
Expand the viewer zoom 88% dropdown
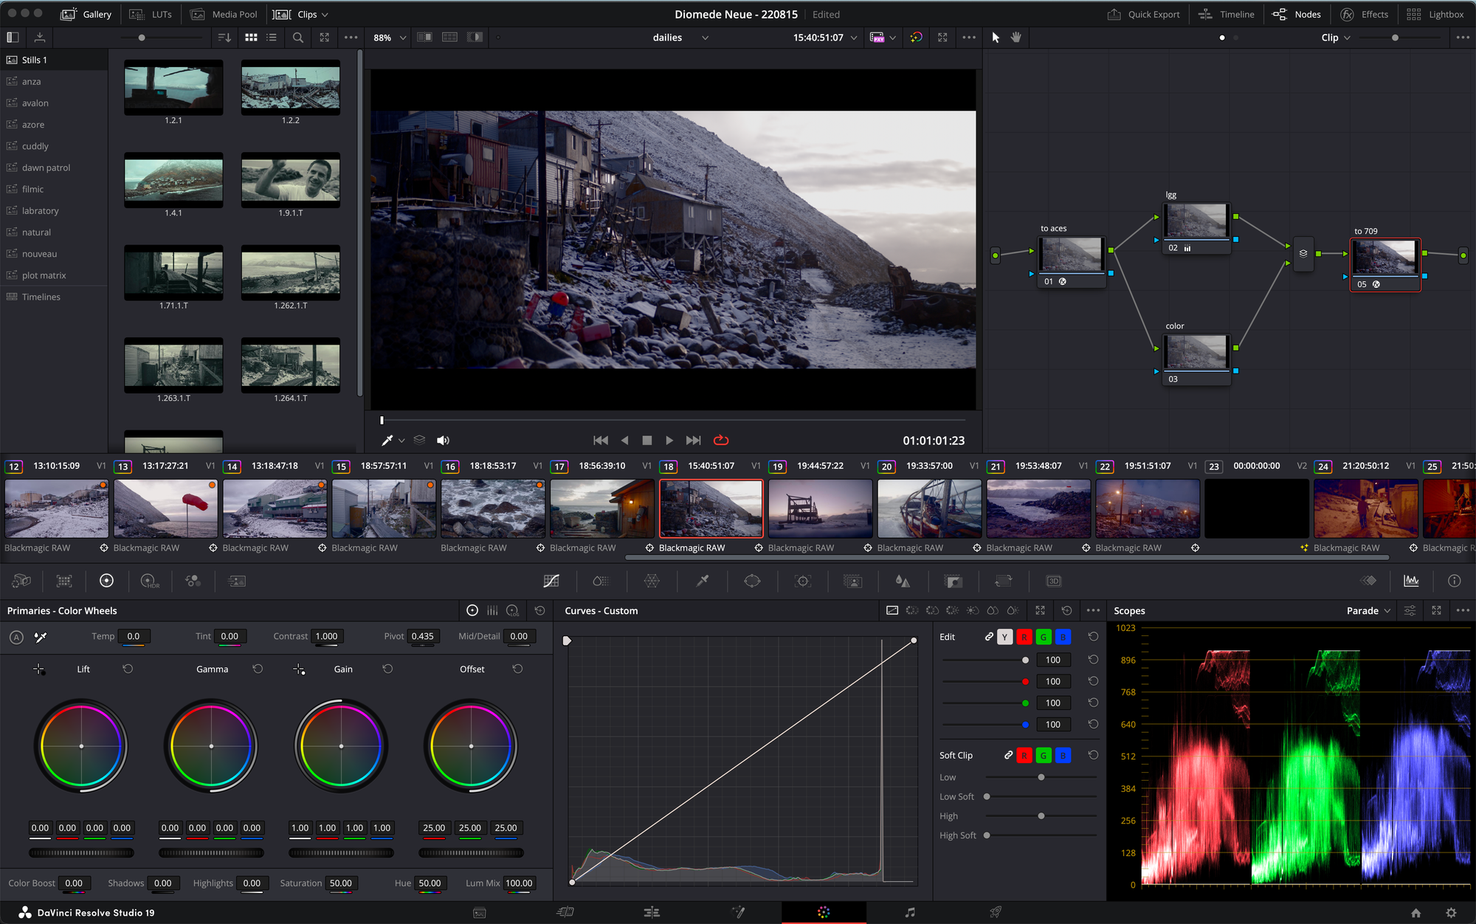pyautogui.click(x=390, y=38)
